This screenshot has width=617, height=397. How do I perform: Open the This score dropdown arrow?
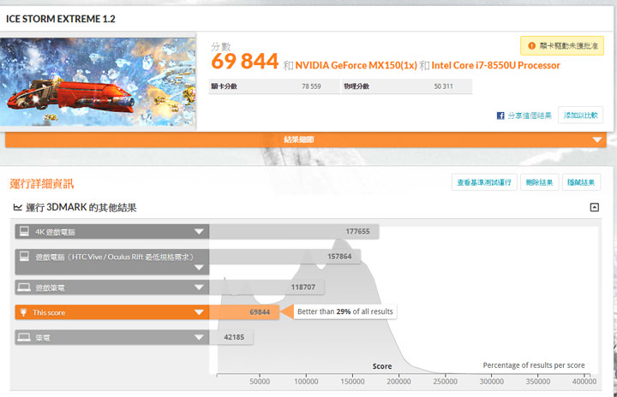tap(199, 312)
